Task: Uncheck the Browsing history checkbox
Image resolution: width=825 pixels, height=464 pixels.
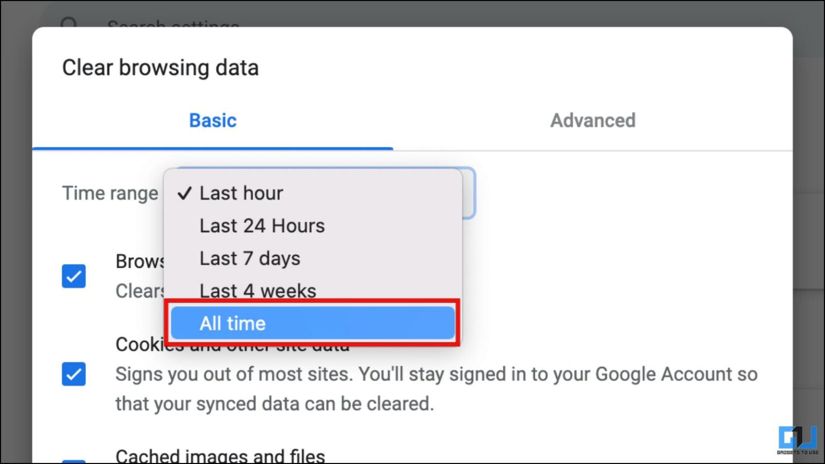Action: (74, 276)
